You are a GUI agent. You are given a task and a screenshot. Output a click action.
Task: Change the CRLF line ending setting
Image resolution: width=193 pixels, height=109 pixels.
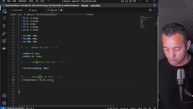click(x=139, y=108)
